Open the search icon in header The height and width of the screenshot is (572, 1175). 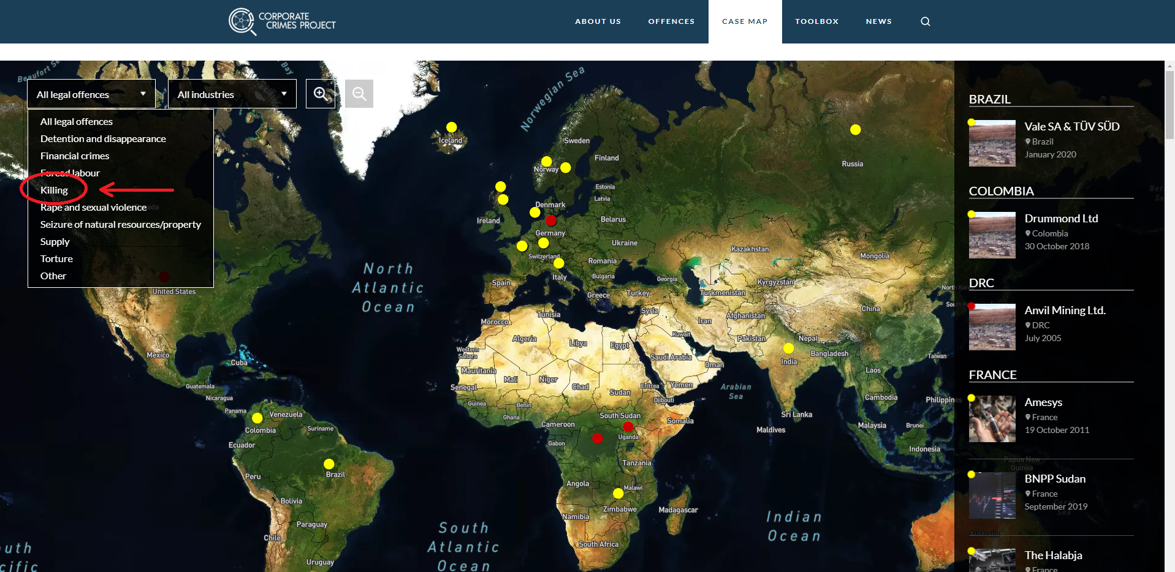click(x=925, y=21)
